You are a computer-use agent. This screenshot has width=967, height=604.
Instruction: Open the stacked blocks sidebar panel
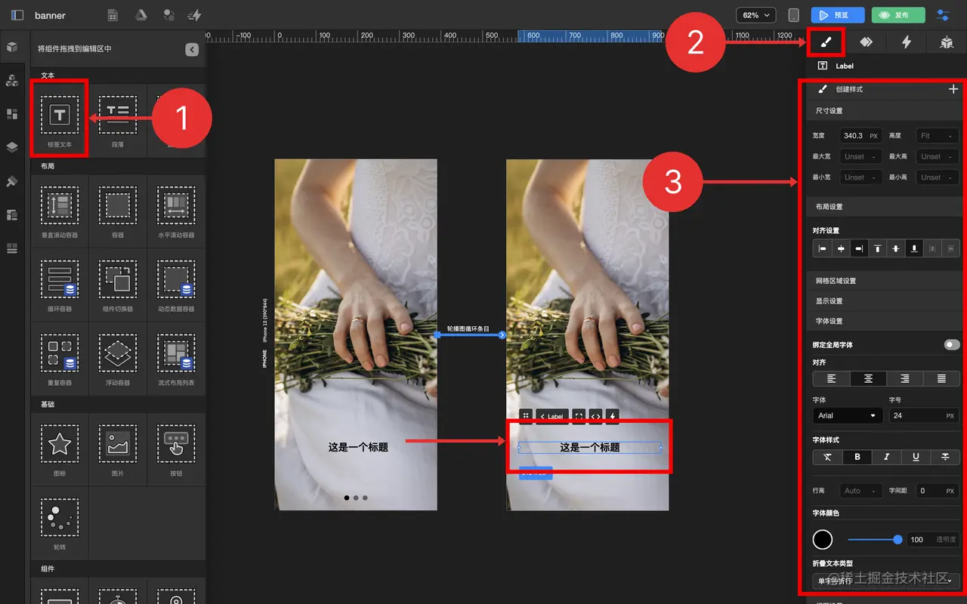(12, 80)
